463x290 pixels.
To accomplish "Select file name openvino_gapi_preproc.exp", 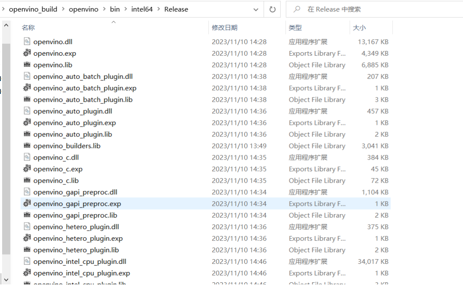I will [77, 203].
